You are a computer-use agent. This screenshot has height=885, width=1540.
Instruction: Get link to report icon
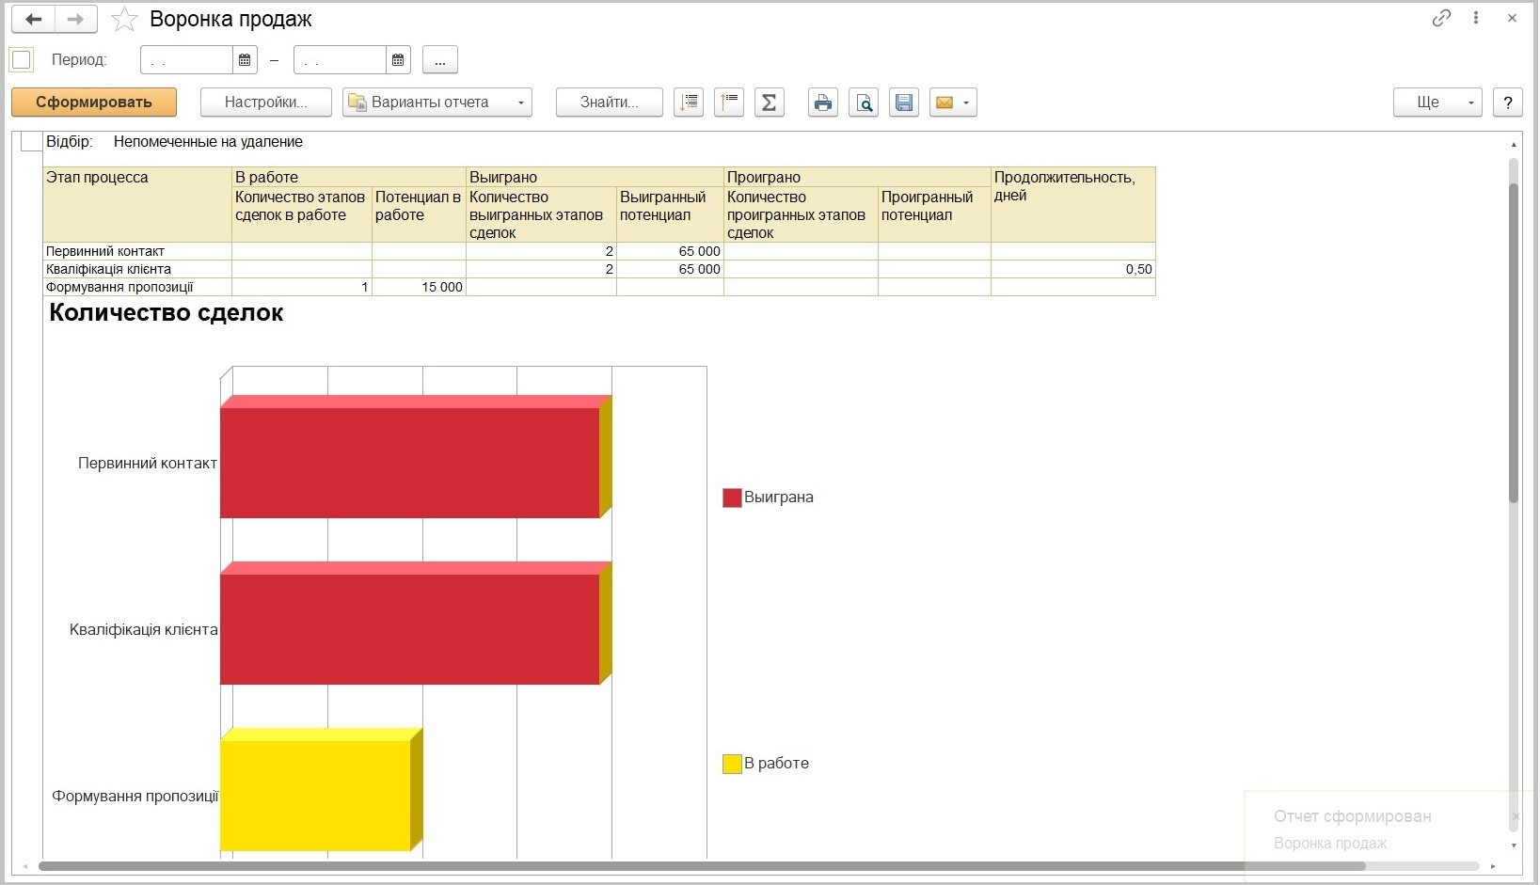click(1441, 18)
